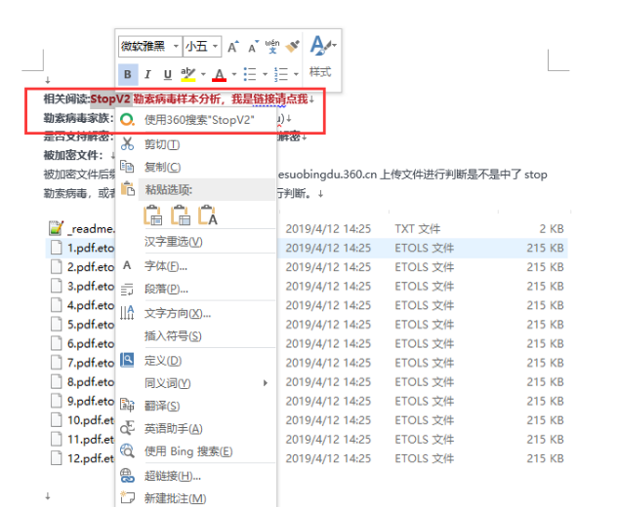Toggle underline formatting
Viewport: 618px width, 507px height.
(x=168, y=74)
